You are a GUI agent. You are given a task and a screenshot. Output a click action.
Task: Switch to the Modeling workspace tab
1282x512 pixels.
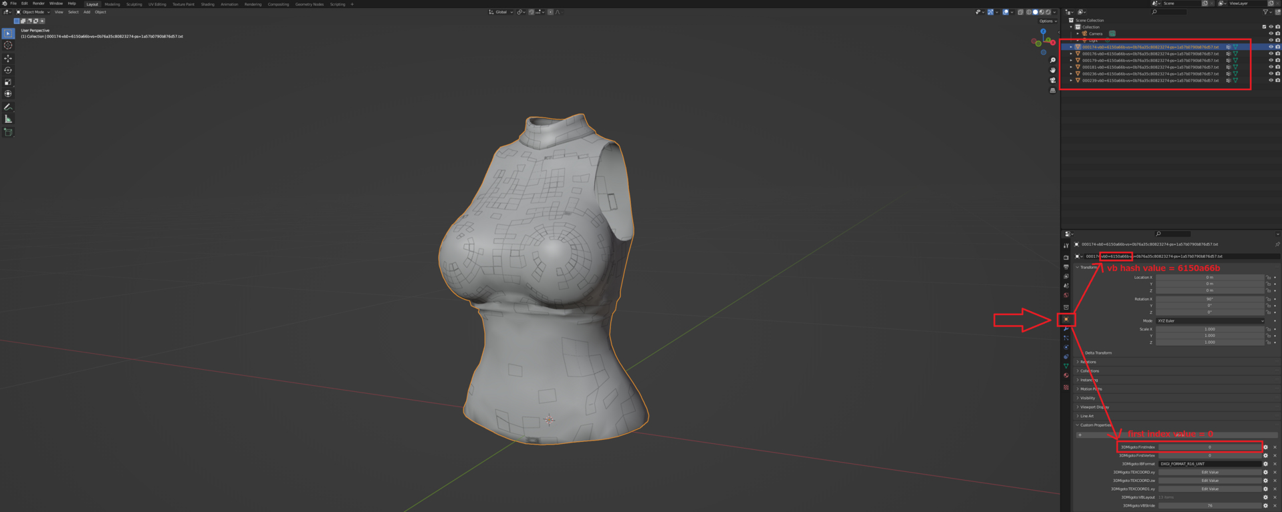112,4
